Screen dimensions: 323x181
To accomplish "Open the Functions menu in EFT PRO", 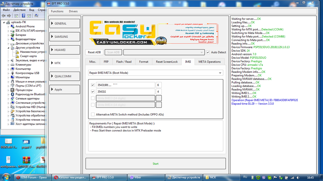I will click(57, 11).
